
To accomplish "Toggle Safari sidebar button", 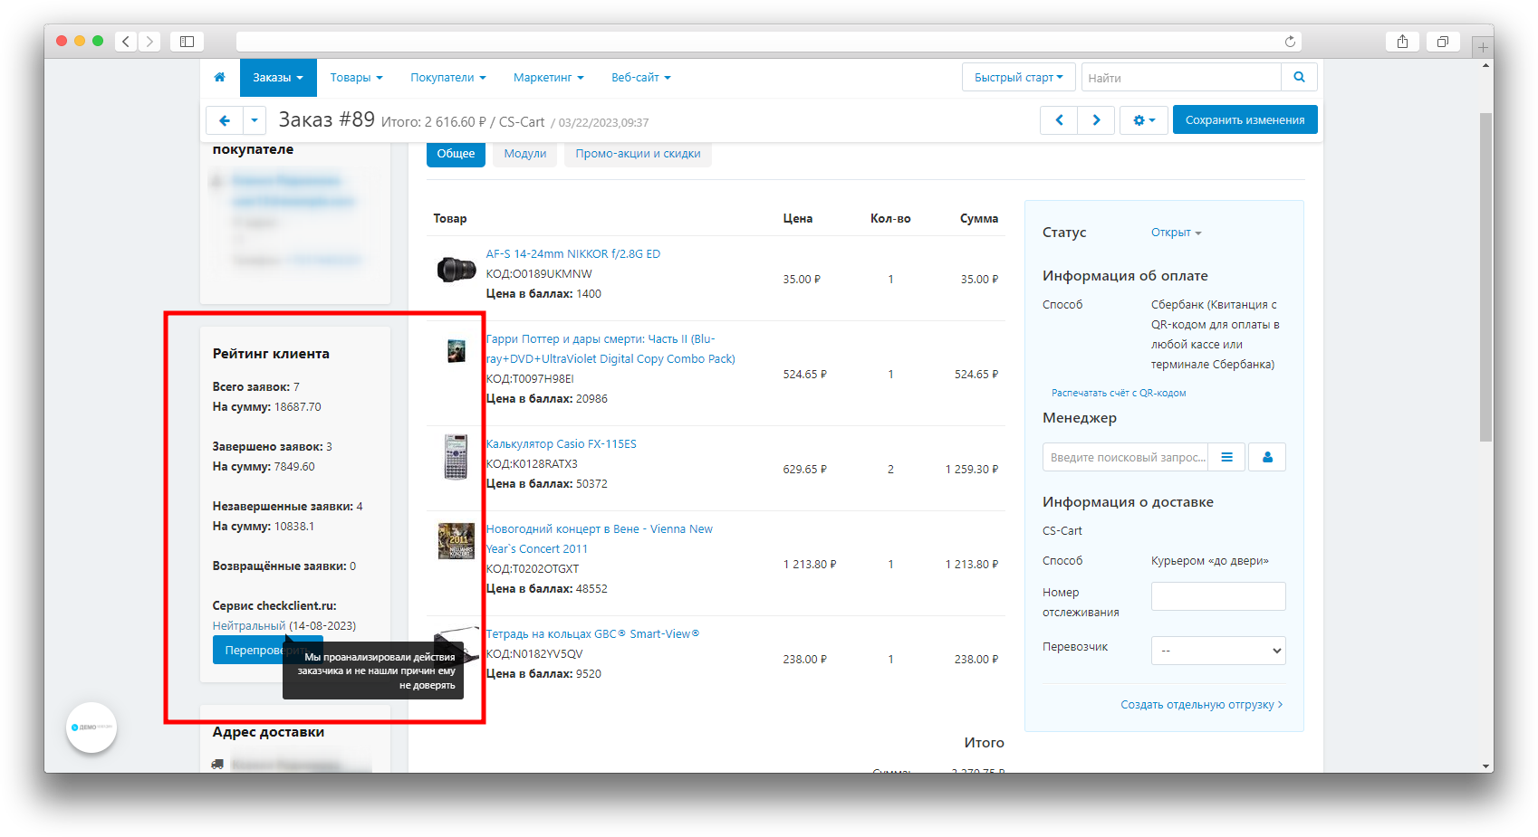I will [187, 42].
